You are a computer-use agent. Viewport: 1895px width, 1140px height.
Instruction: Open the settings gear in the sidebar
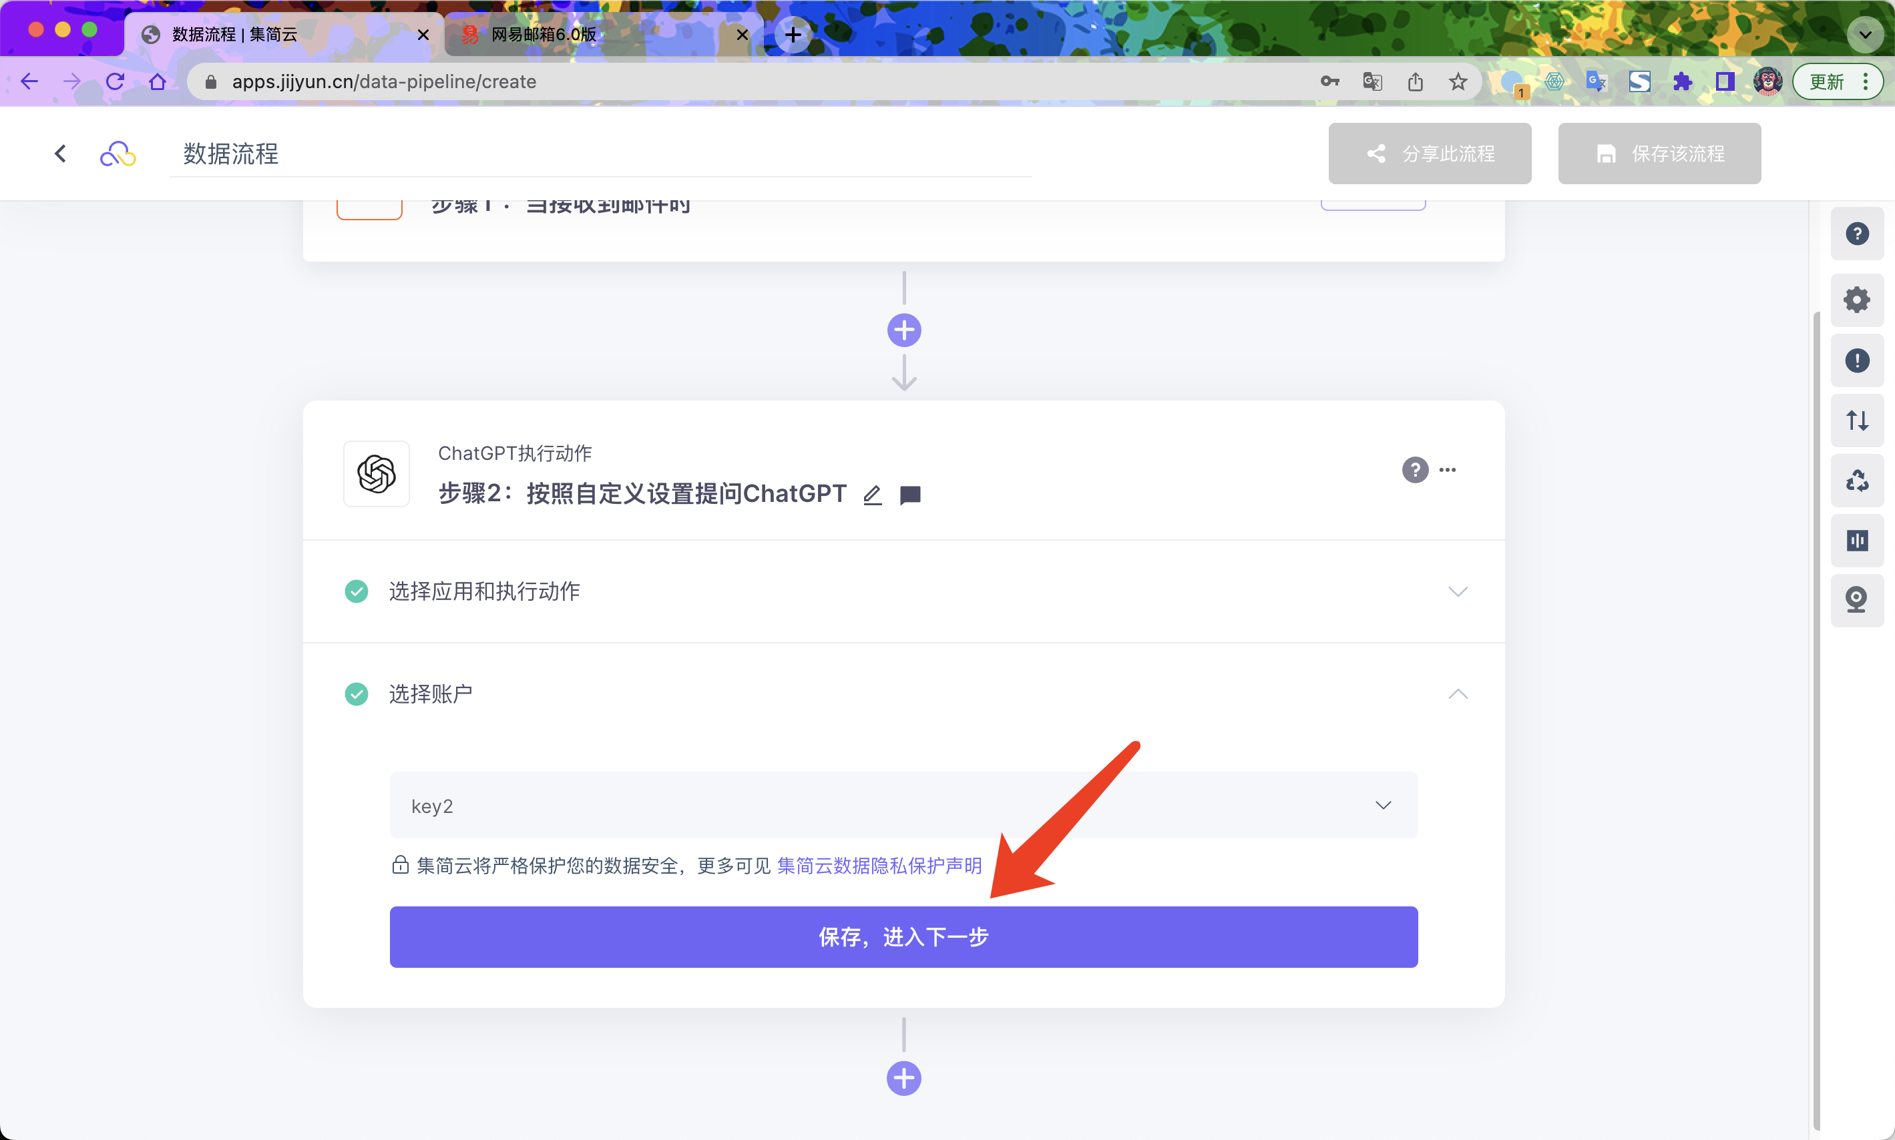point(1856,300)
